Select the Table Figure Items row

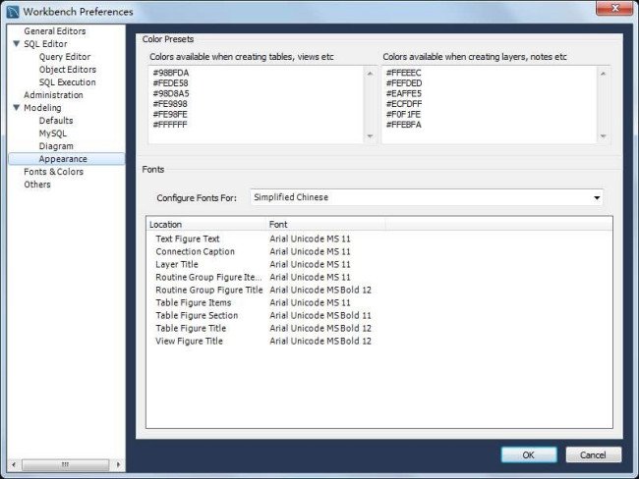(x=379, y=302)
